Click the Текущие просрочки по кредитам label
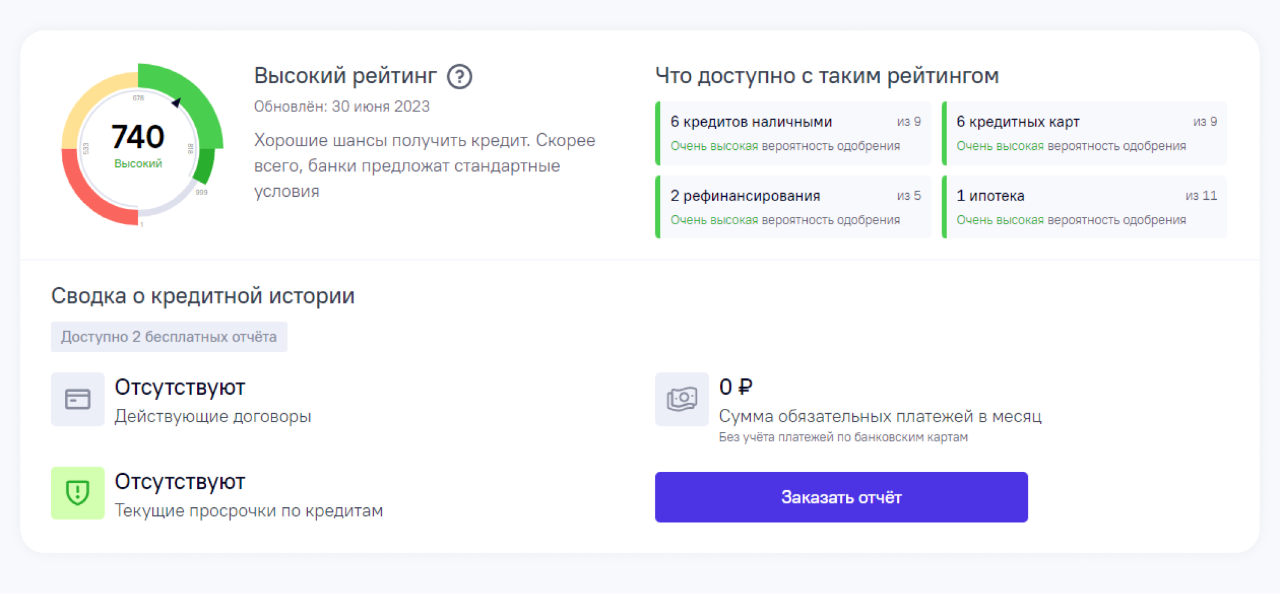 [248, 510]
